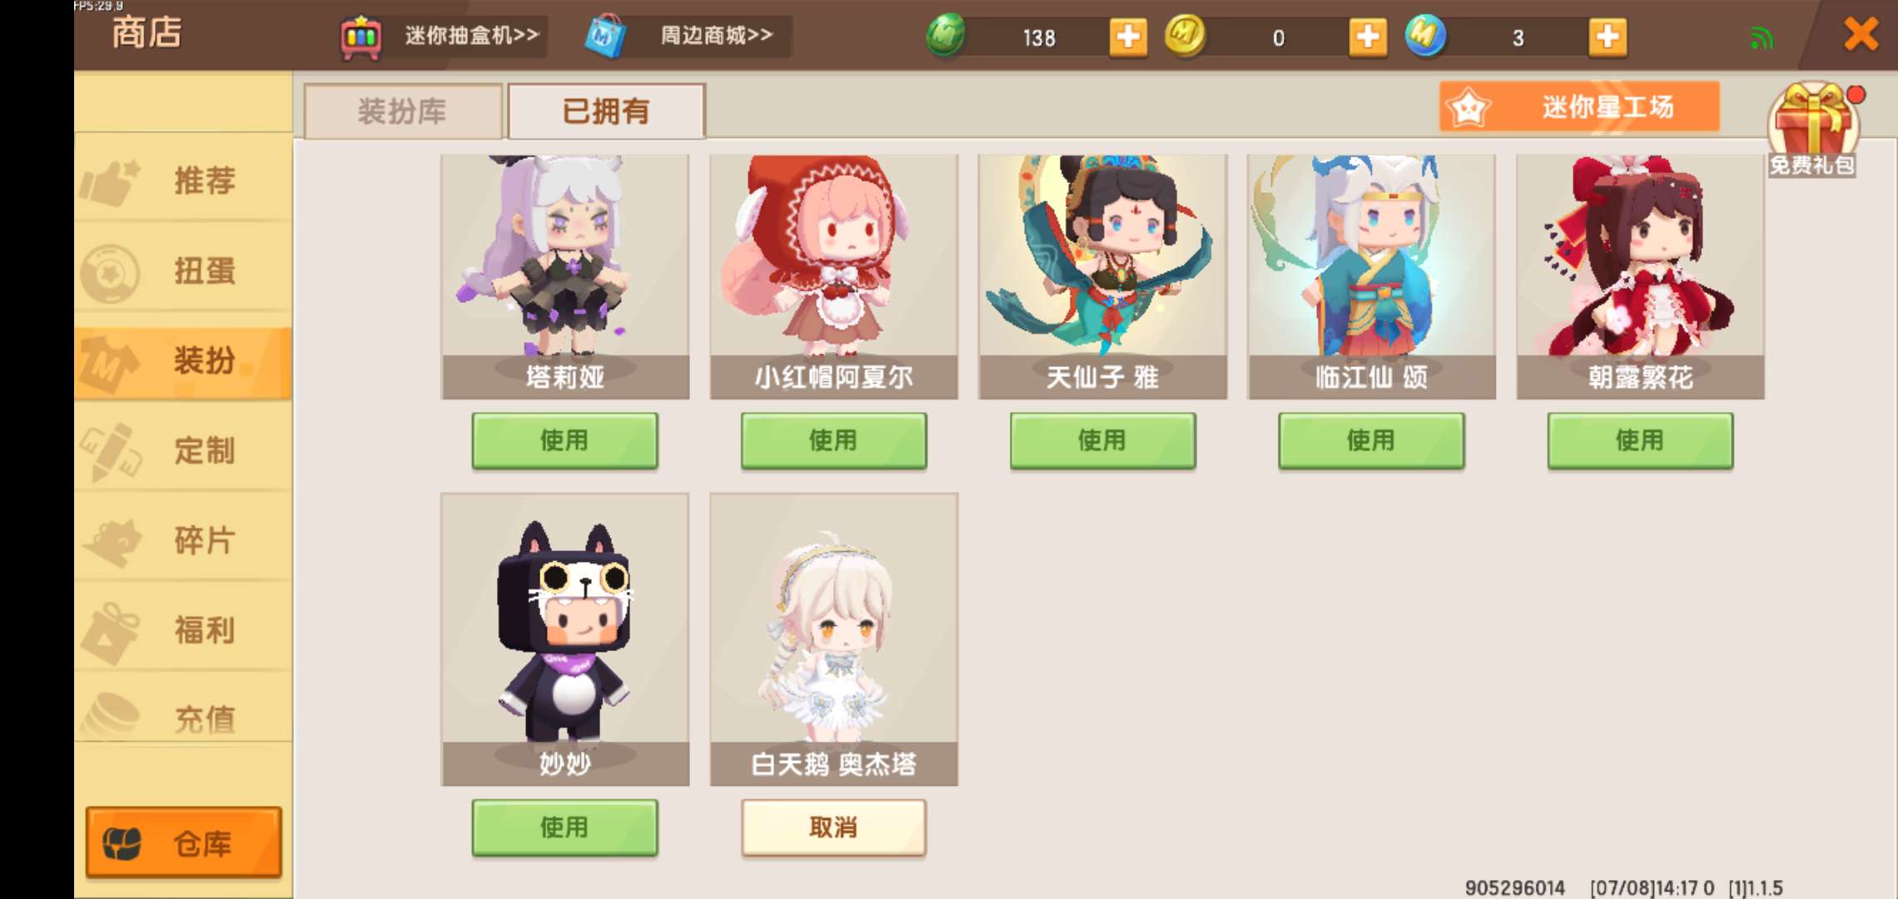Screen dimensions: 1898x899
Task: Cancel the 白天鹅 奥杰塔 skin
Action: tap(833, 827)
